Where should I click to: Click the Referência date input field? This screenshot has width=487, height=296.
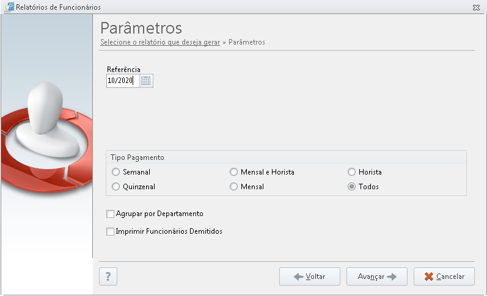(123, 81)
